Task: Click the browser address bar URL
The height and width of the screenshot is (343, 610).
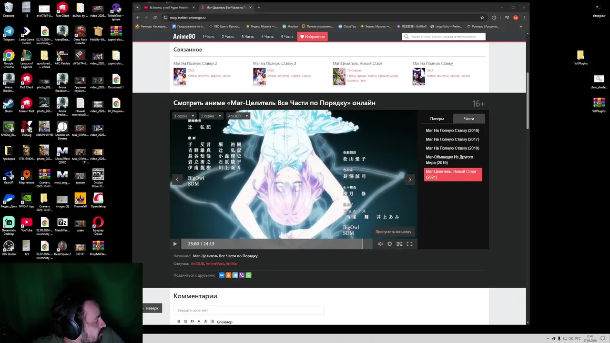Action: tap(188, 18)
